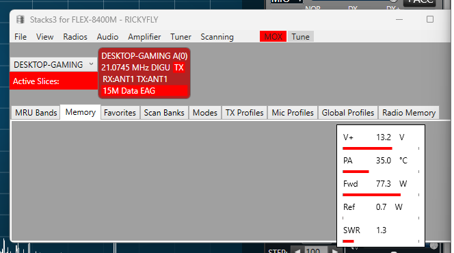Switch to the MRU Bands tab
The width and height of the screenshot is (454, 253).
click(36, 113)
